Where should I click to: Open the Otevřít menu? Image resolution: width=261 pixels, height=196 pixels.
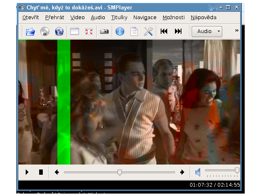point(31,17)
